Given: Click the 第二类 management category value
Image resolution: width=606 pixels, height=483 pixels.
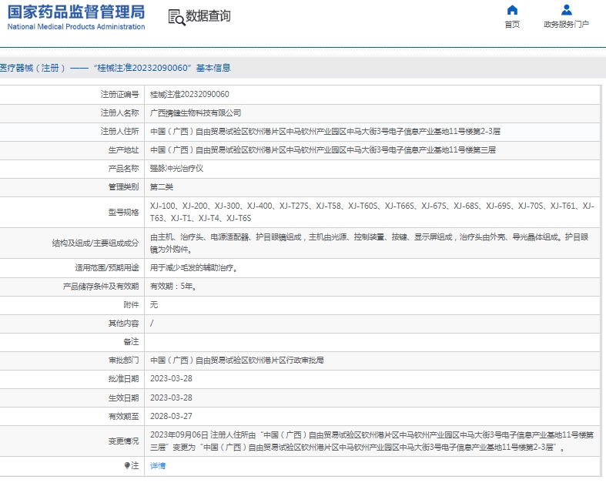Looking at the screenshot, I should 162,187.
